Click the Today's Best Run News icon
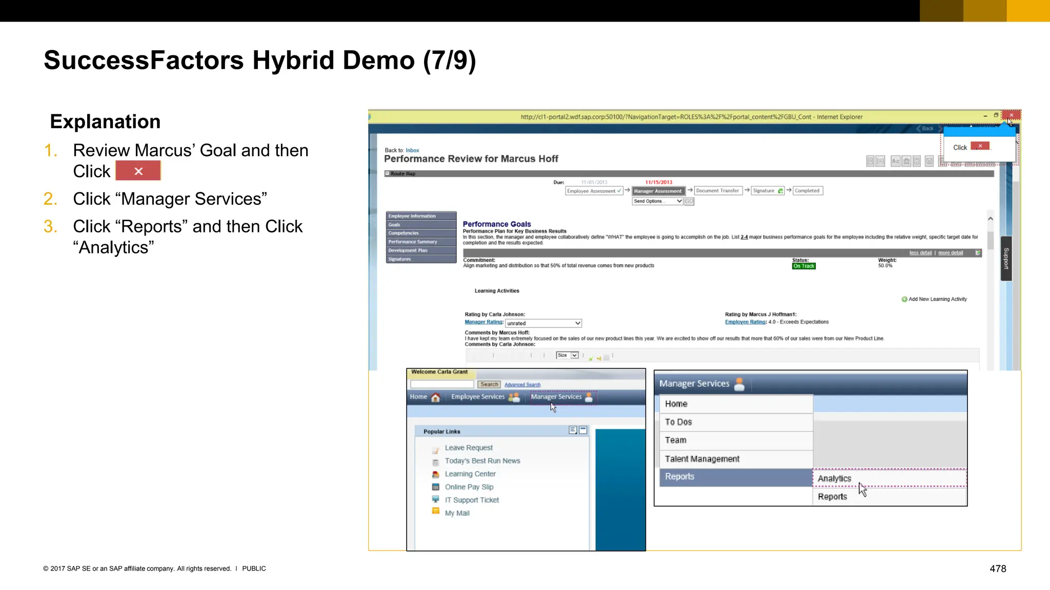 (435, 462)
